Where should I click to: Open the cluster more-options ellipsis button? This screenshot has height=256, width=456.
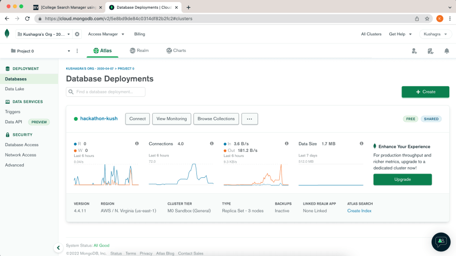(x=250, y=119)
